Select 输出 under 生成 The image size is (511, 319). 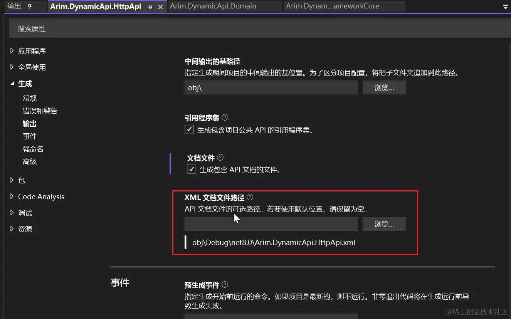[30, 124]
